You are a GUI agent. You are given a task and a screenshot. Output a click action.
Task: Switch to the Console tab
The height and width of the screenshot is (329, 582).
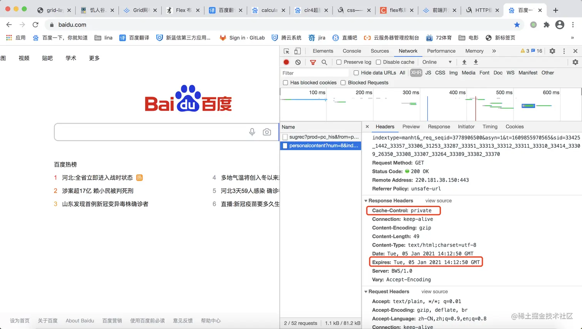pos(352,51)
